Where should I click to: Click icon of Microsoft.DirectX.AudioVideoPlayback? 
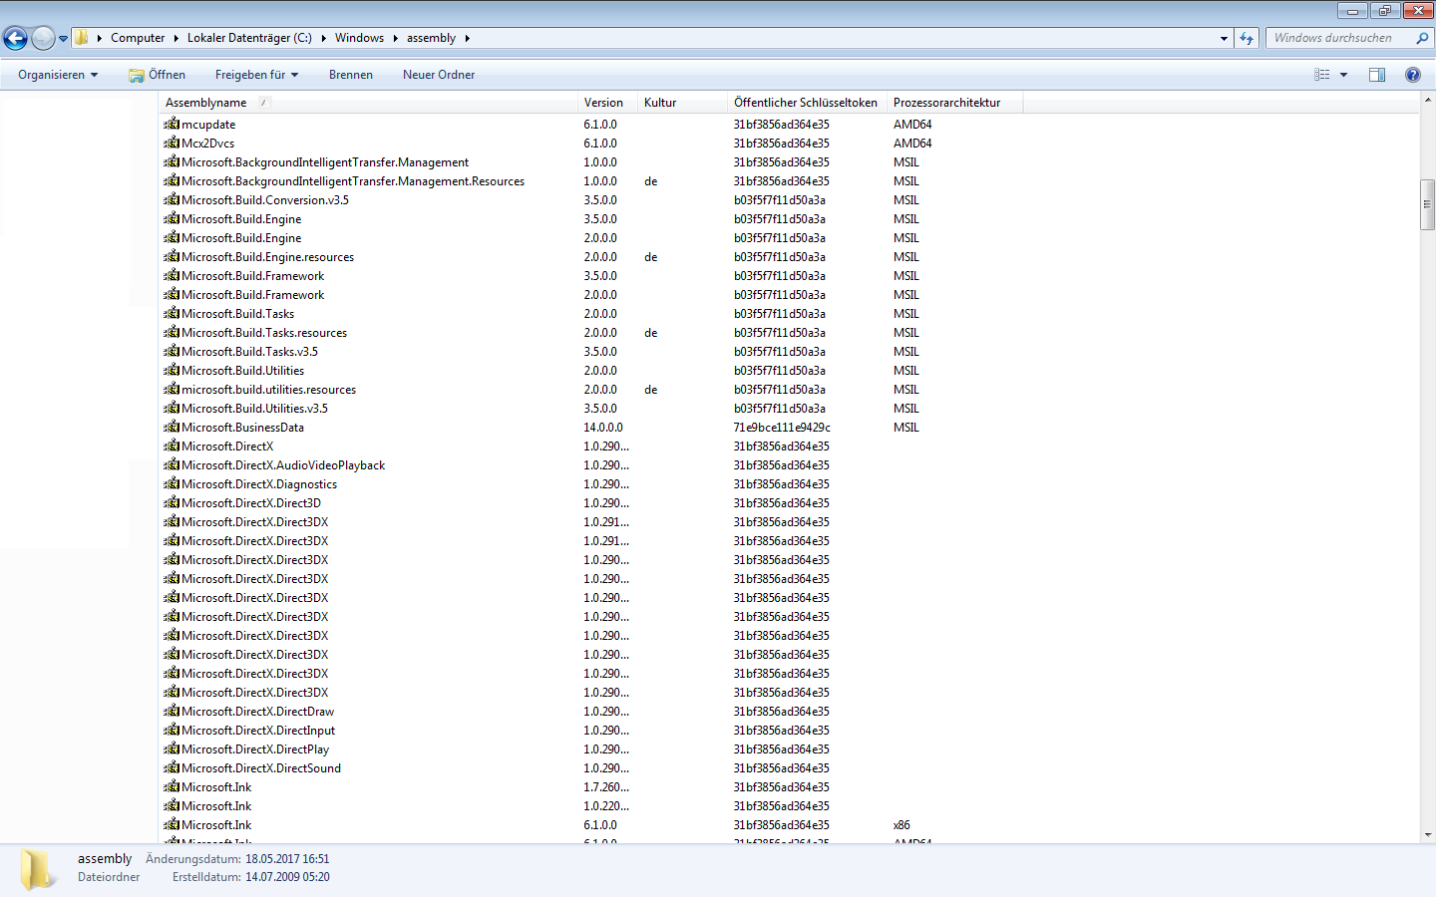click(x=172, y=465)
